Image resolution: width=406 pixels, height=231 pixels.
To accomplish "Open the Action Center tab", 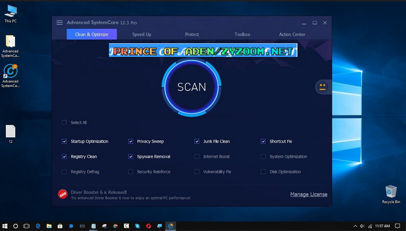I will click(292, 35).
